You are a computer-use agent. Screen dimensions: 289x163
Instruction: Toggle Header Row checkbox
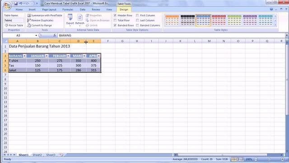click(115, 15)
